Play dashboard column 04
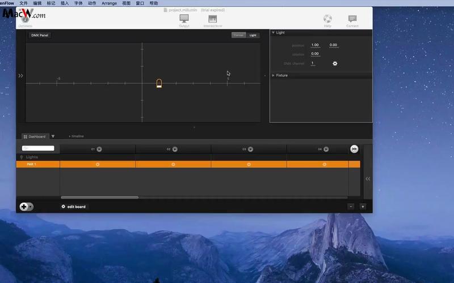Viewport: 454px width, 283px height. click(x=326, y=149)
